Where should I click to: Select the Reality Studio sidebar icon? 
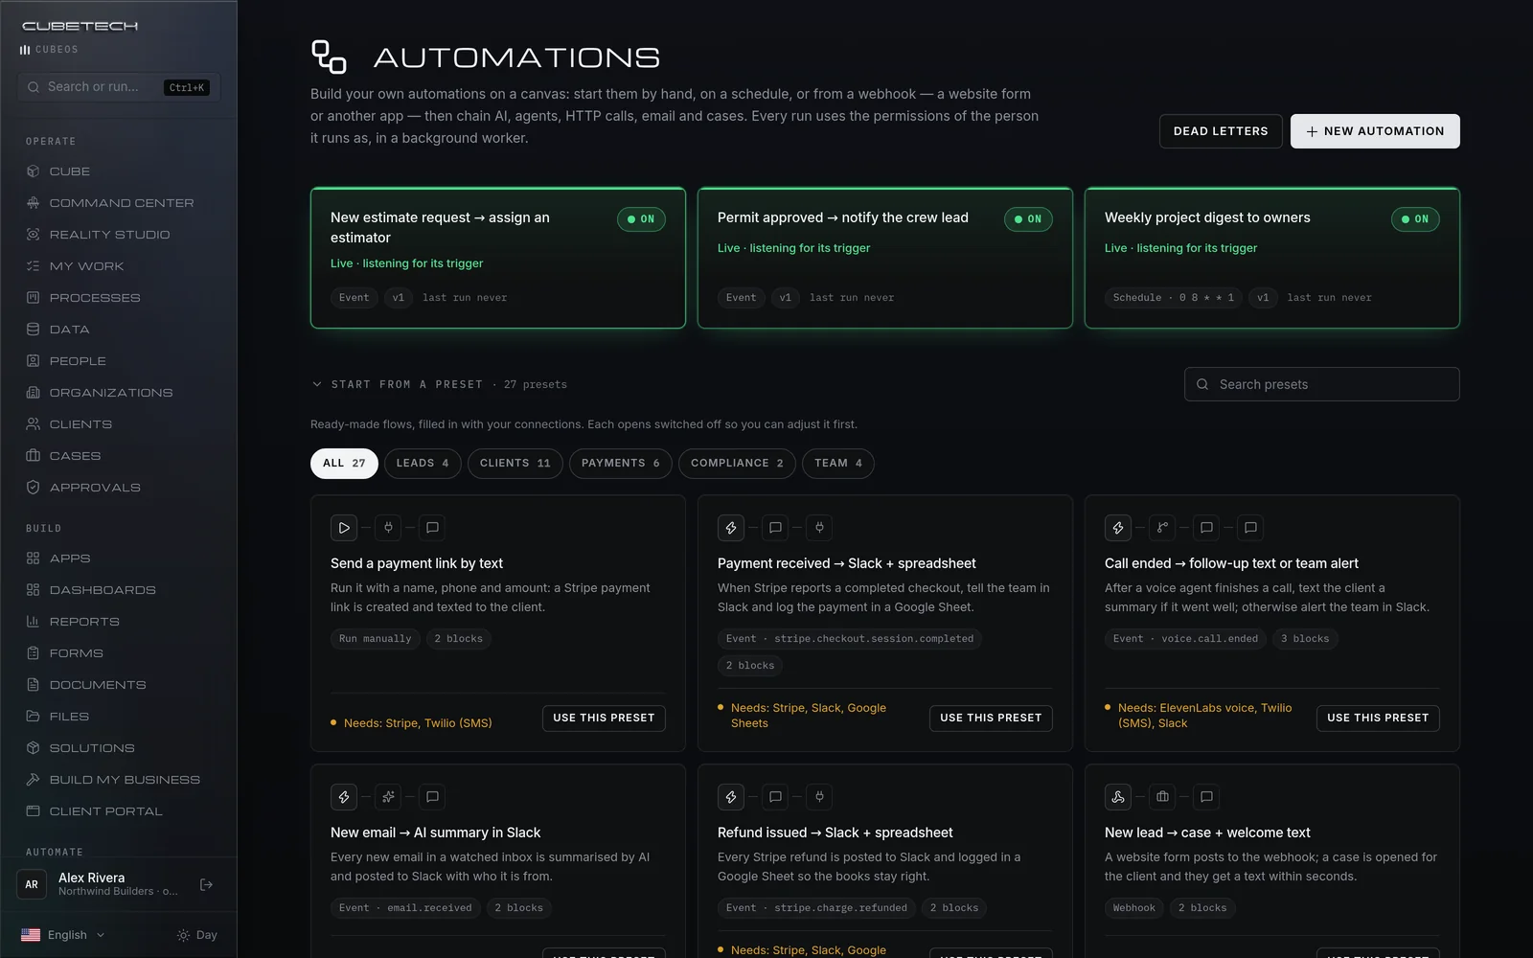pyautogui.click(x=34, y=235)
